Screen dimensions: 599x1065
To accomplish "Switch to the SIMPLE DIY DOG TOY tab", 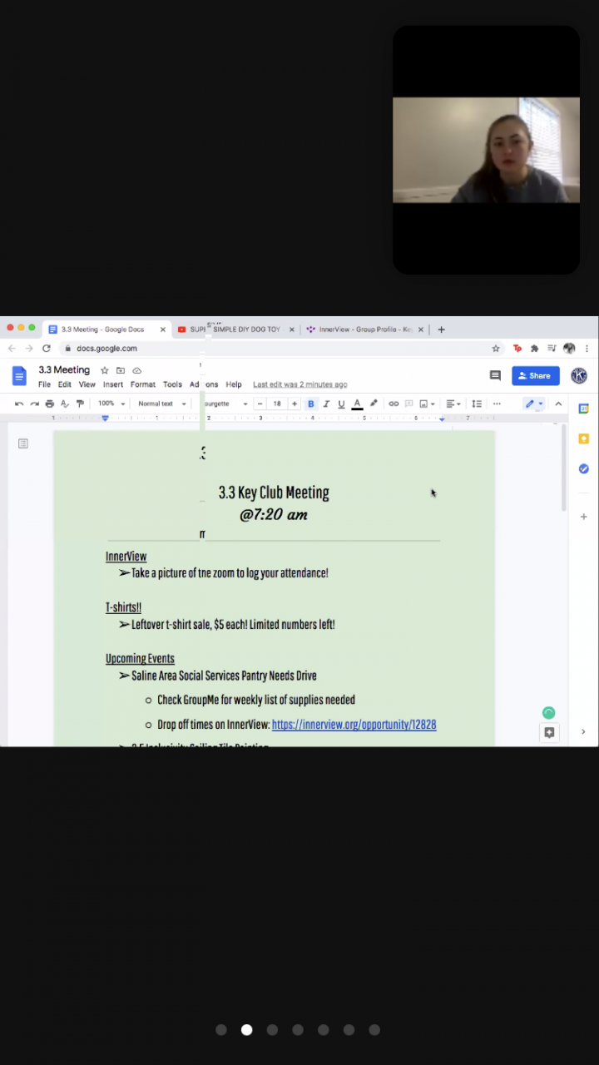I will click(236, 329).
